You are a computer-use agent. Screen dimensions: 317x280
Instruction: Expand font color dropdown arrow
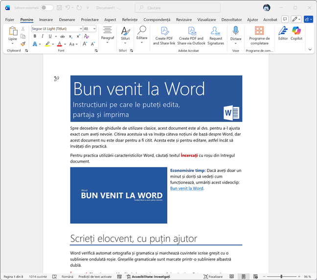tap(65, 44)
